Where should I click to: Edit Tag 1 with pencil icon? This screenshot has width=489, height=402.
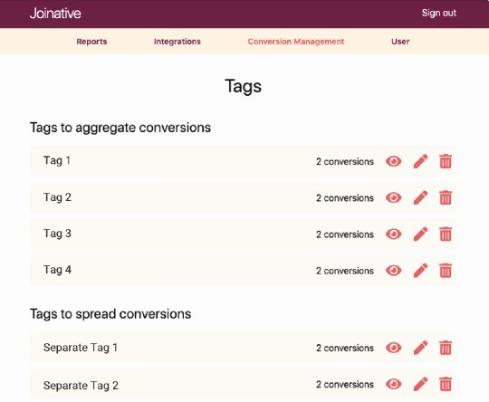(420, 161)
